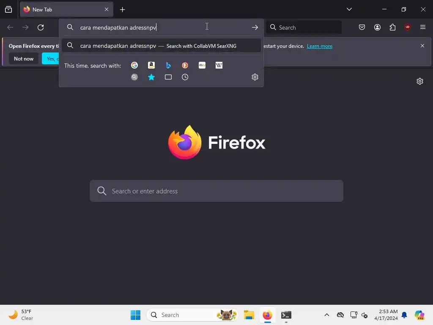Viewport: 433px width, 325px height.
Task: Open search settings gear in dropdown
Action: [x=255, y=77]
